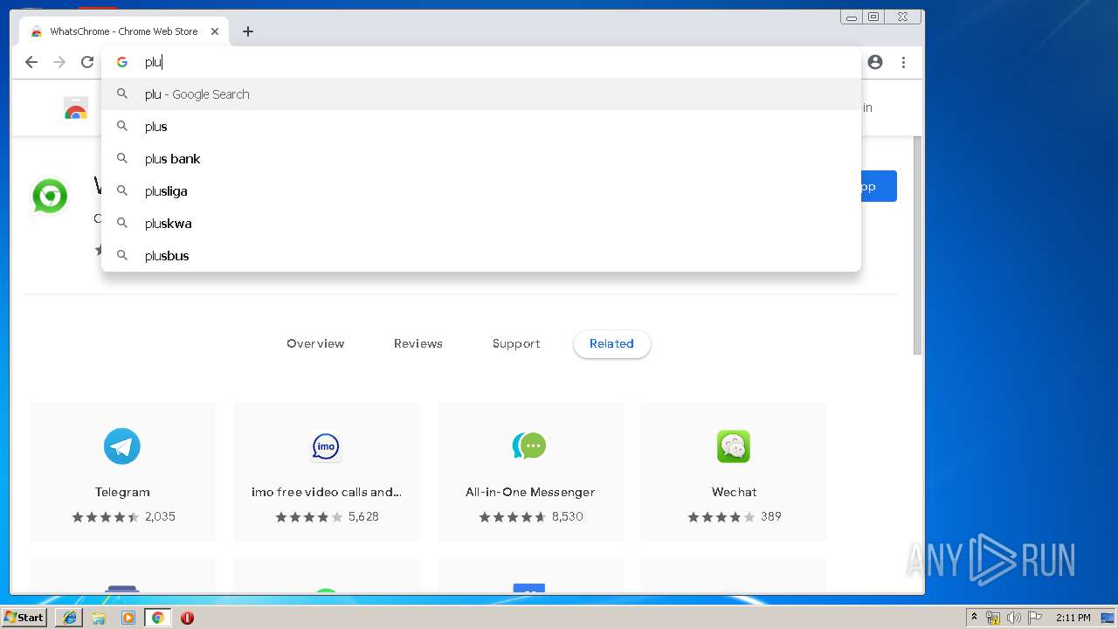This screenshot has width=1118, height=629.
Task: Open the volume speaker tray icon
Action: [x=1013, y=618]
